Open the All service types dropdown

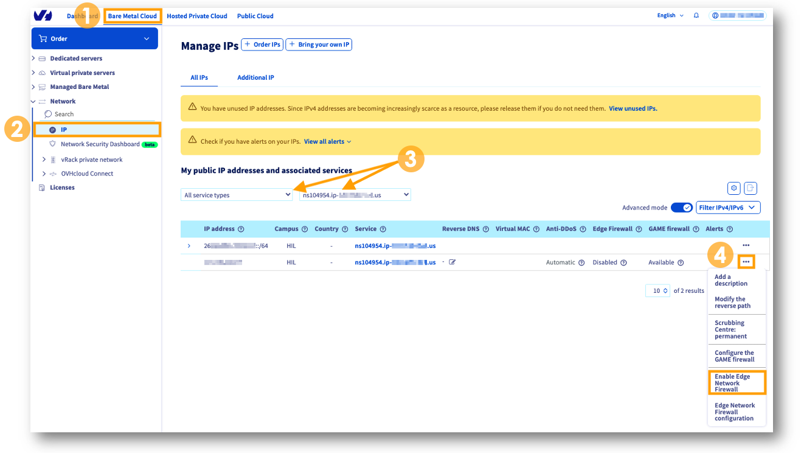pyautogui.click(x=236, y=194)
